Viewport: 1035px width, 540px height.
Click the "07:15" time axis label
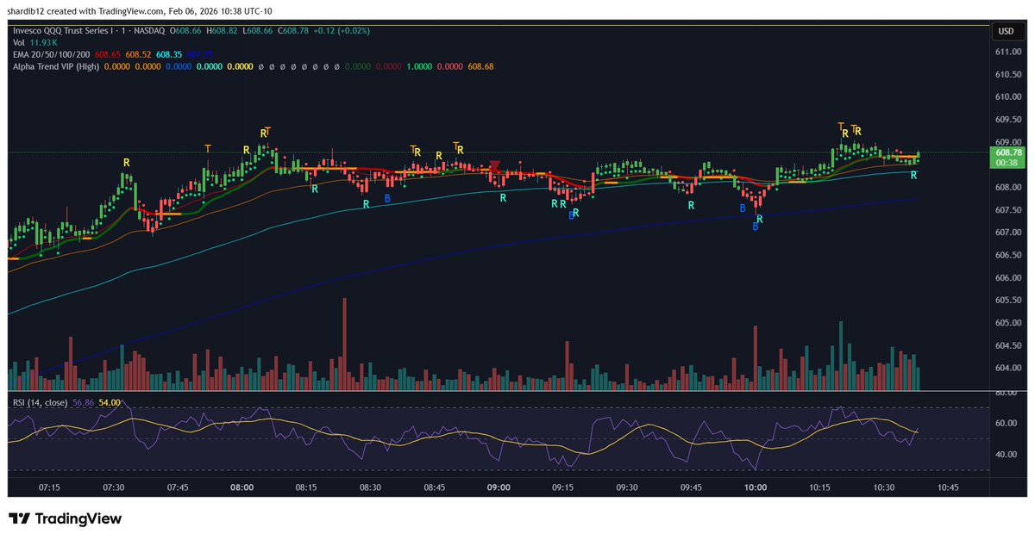click(49, 487)
